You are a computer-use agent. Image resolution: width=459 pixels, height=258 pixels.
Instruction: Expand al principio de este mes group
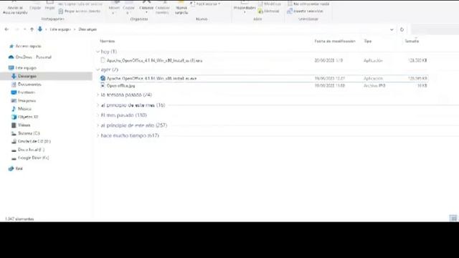point(98,105)
